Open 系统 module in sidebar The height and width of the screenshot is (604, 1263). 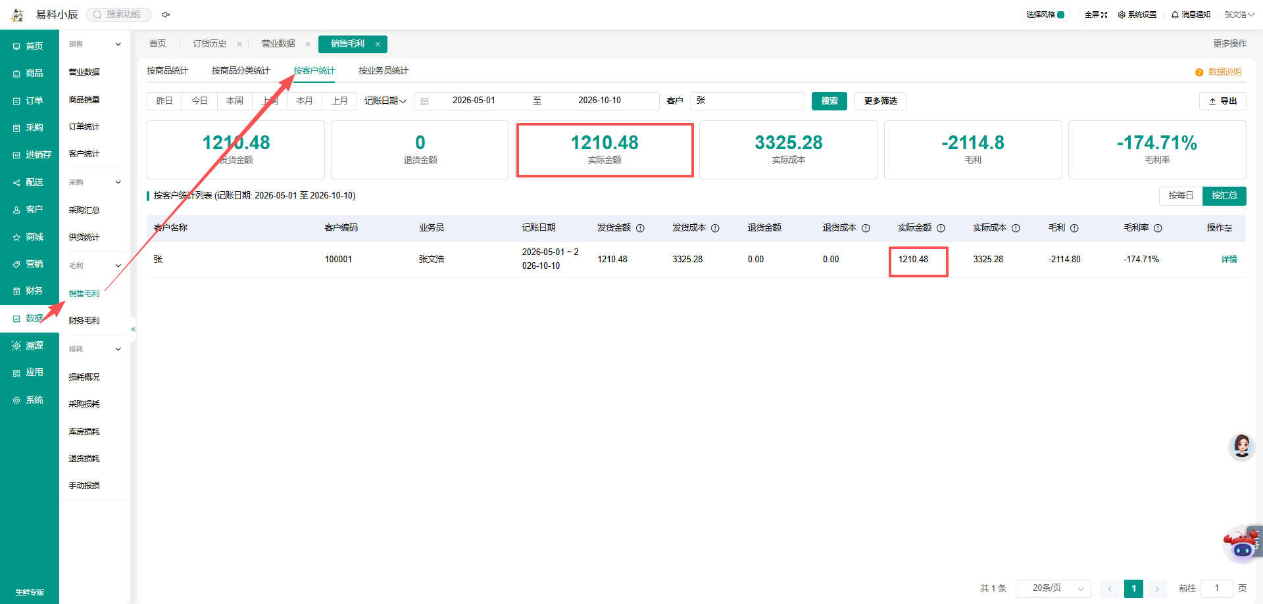(x=29, y=400)
